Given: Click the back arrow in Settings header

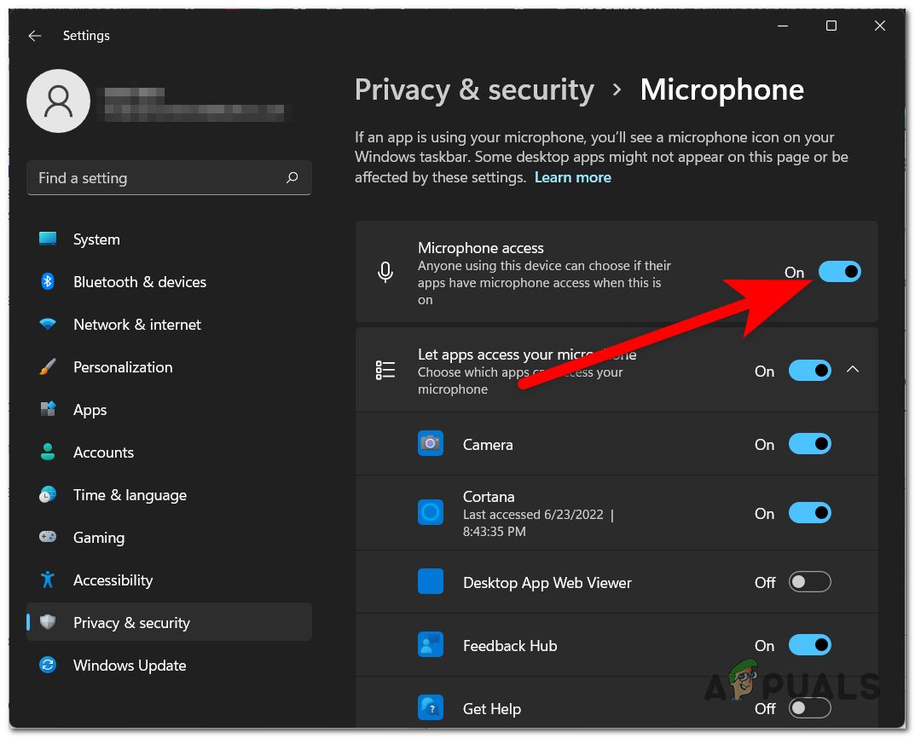Looking at the screenshot, I should click(x=35, y=36).
